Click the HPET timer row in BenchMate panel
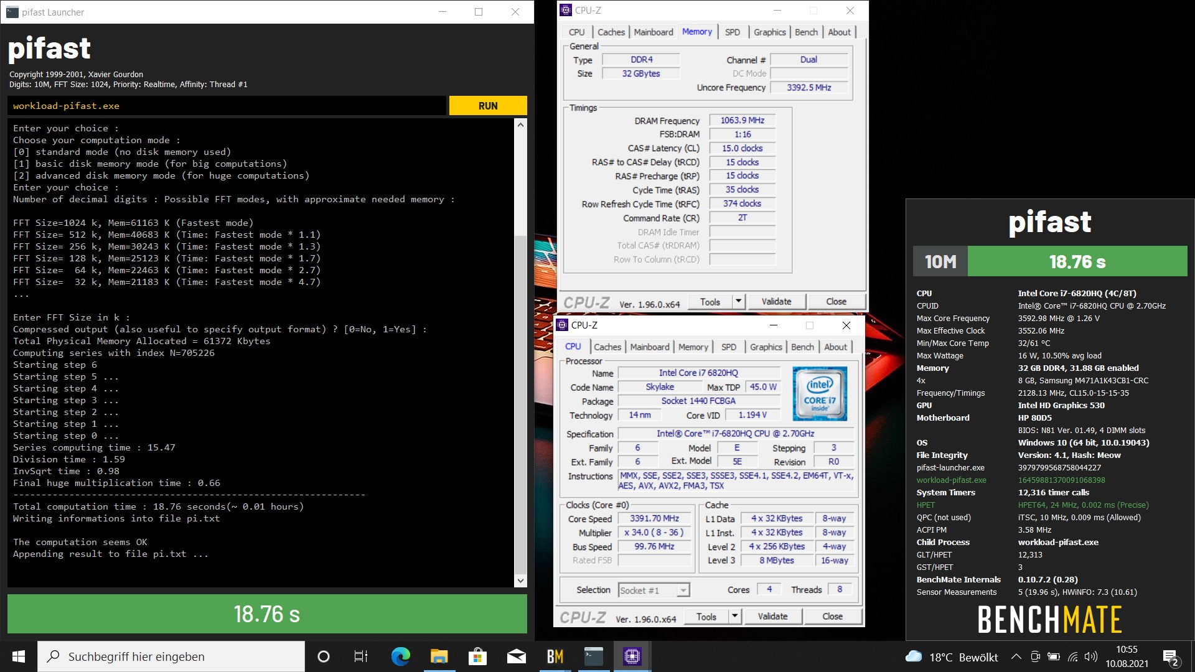 (1032, 505)
